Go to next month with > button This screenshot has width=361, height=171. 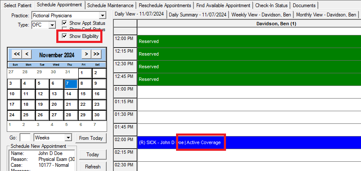click(86, 54)
